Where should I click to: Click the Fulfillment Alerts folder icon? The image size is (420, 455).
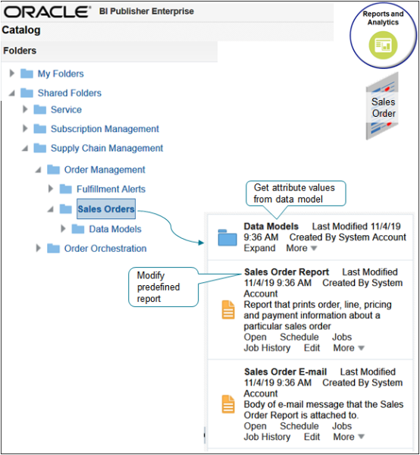click(65, 189)
